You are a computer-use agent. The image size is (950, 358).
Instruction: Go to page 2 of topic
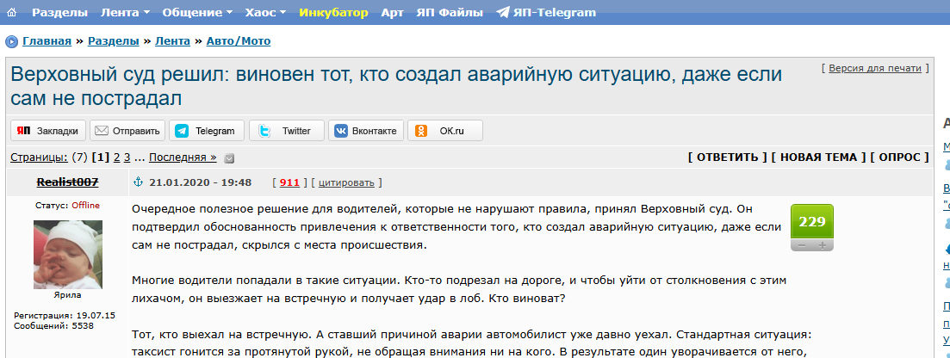pyautogui.click(x=117, y=157)
